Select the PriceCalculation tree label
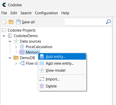The width and height of the screenshot is (116, 105). click(39, 47)
